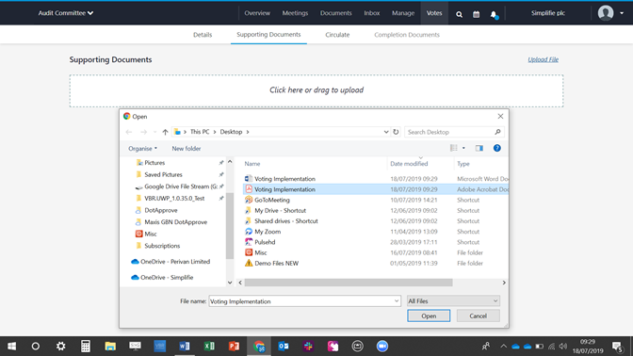
Task: Change view layout icon in dialog
Action: pyautogui.click(x=454, y=148)
